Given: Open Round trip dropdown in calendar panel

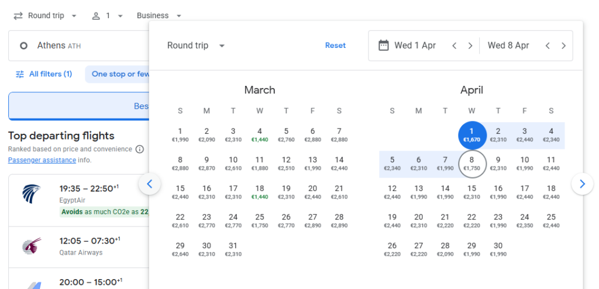Looking at the screenshot, I should (x=196, y=46).
